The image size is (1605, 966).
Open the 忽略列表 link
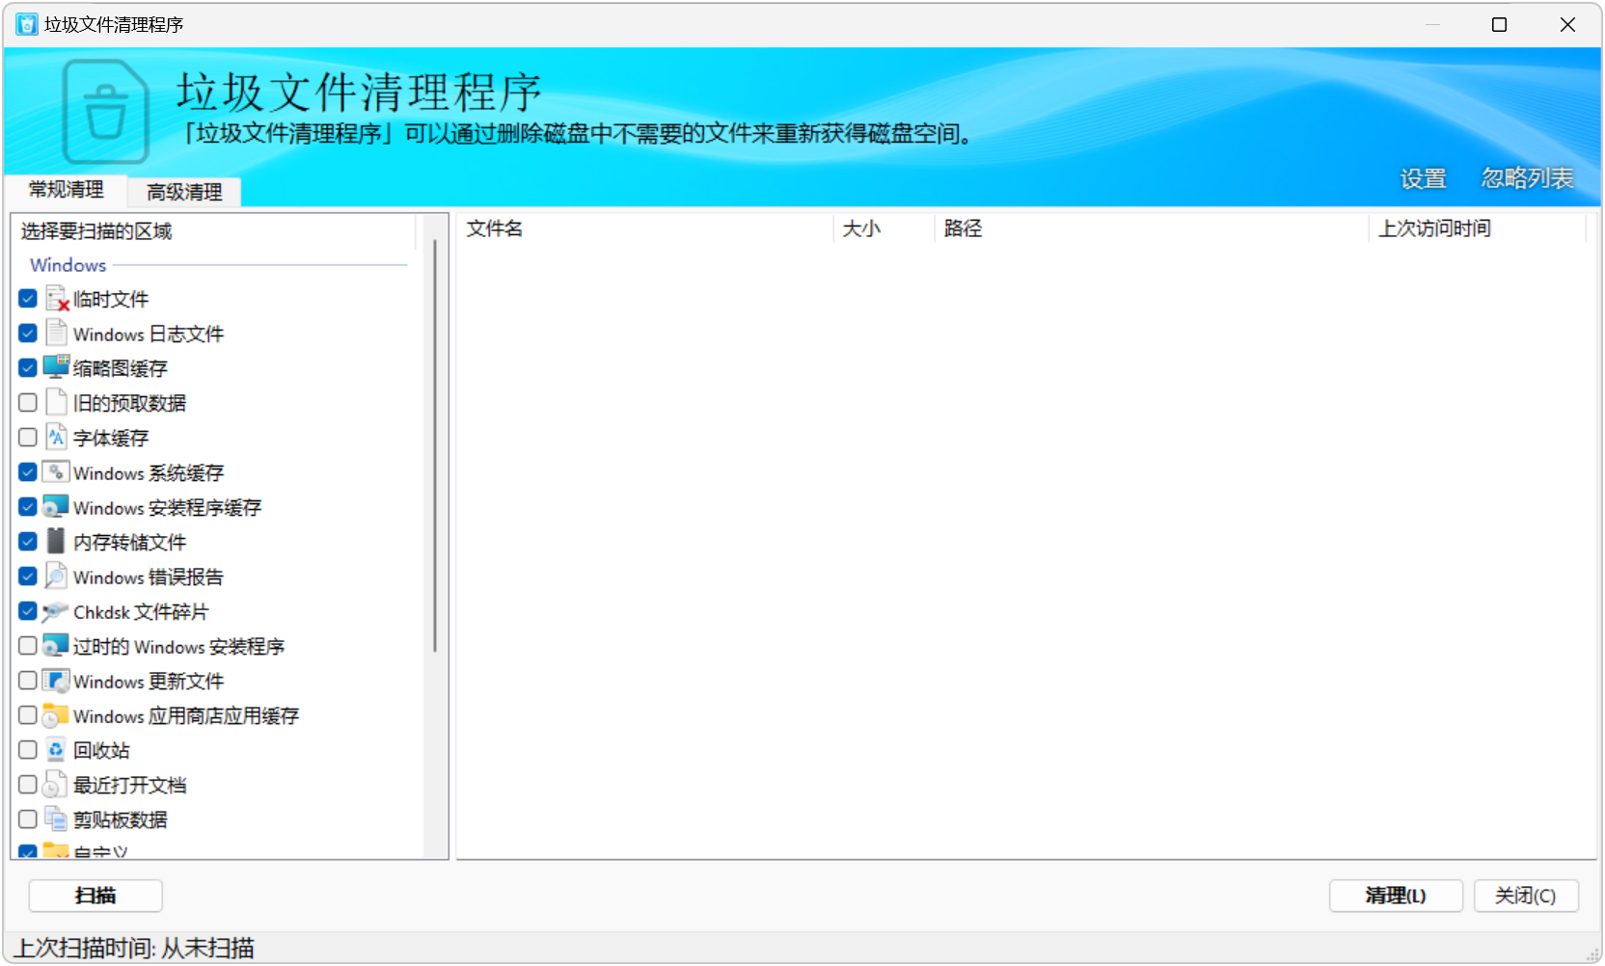pos(1528,178)
